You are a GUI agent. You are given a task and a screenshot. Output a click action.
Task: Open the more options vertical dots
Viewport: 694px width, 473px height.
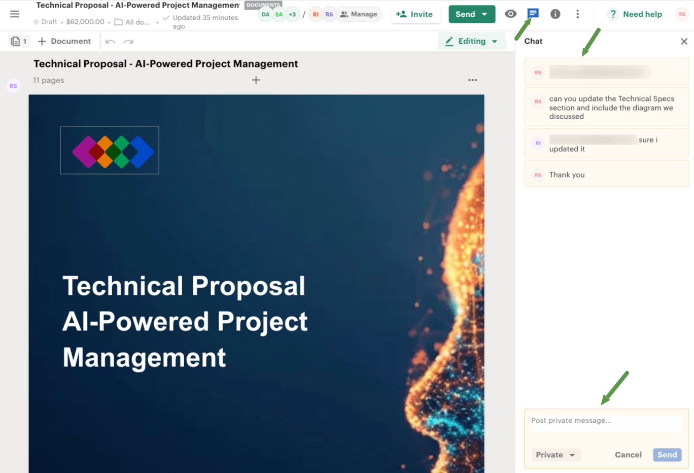coord(577,14)
